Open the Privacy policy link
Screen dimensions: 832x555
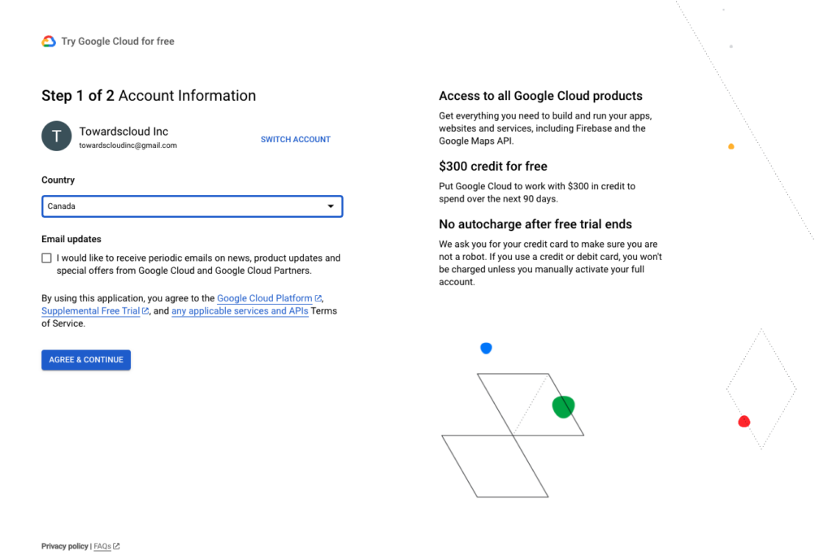pos(65,546)
